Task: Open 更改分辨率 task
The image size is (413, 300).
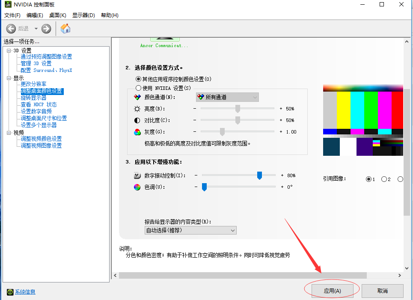Action: coord(33,84)
